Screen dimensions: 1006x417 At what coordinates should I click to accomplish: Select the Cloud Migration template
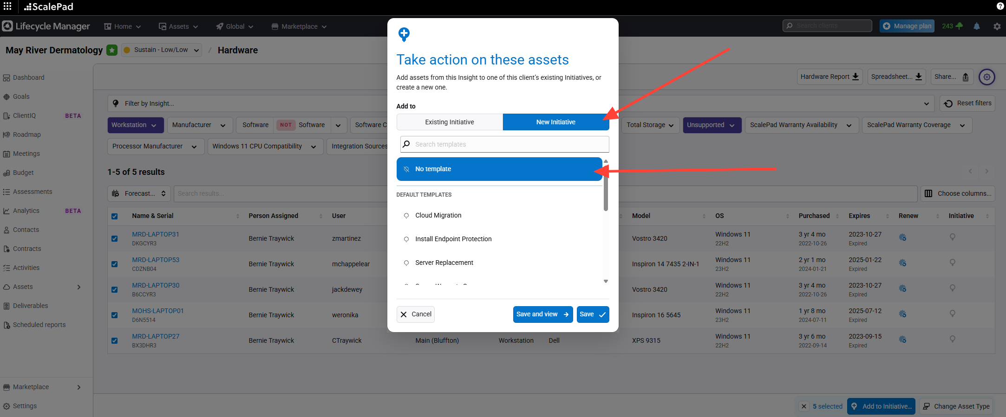tap(438, 215)
